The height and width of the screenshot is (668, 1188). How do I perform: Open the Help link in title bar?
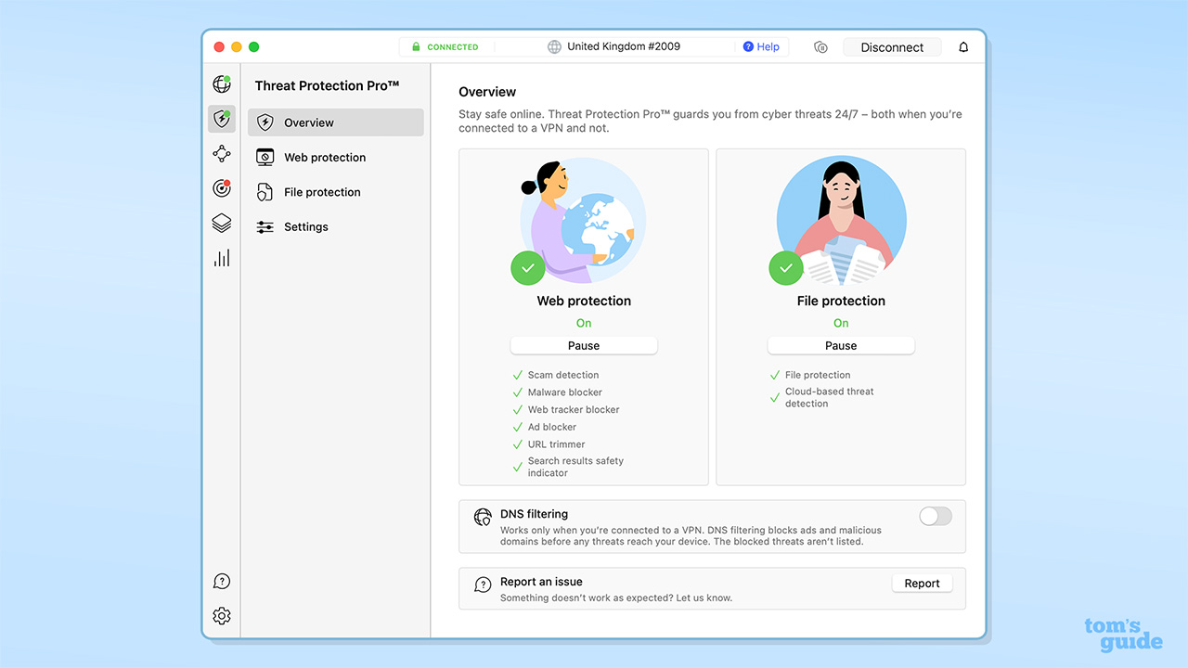coord(761,47)
